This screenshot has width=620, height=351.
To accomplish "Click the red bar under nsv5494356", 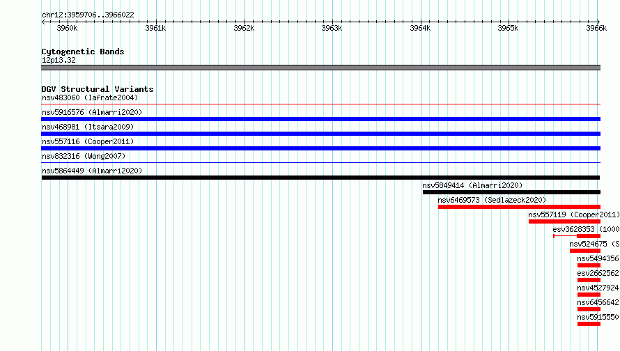I will tap(589, 265).
